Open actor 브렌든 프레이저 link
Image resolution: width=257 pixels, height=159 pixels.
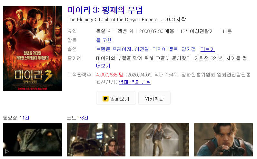click(114, 49)
